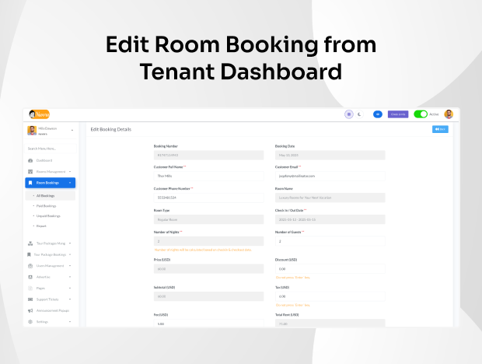The height and width of the screenshot is (364, 482).
Task: Click the Check In / Out Date field
Action: tap(330, 219)
